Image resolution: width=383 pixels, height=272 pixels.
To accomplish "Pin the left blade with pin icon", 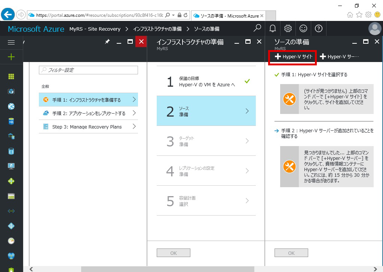I will (107, 42).
